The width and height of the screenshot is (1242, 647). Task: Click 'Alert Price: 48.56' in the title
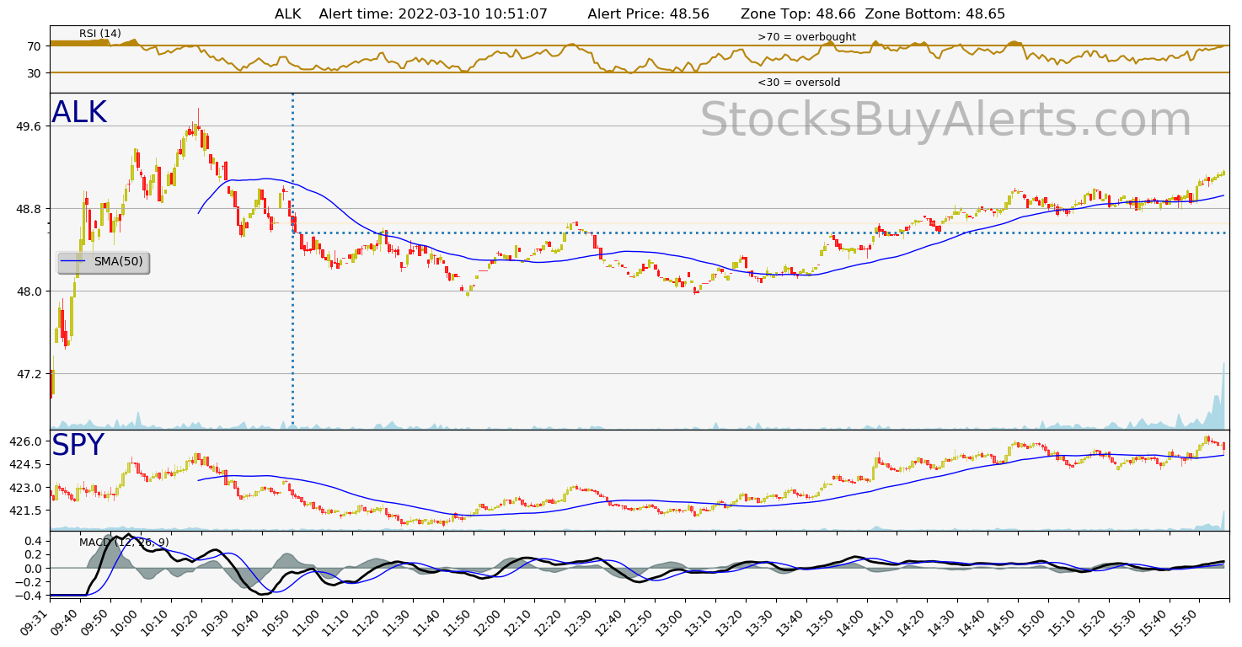point(648,14)
